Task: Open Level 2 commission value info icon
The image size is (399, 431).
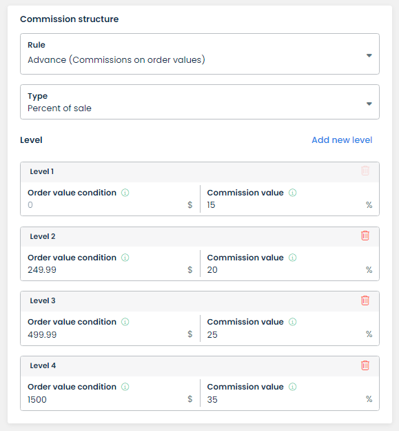Action: pyautogui.click(x=293, y=258)
